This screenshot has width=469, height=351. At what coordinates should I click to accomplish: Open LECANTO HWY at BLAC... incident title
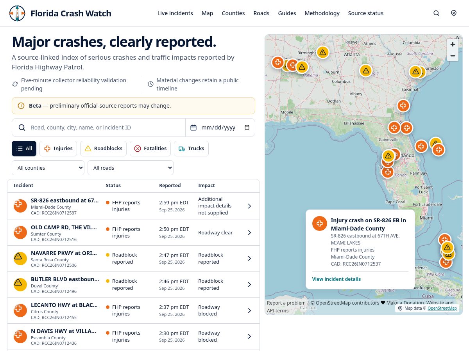pyautogui.click(x=64, y=305)
